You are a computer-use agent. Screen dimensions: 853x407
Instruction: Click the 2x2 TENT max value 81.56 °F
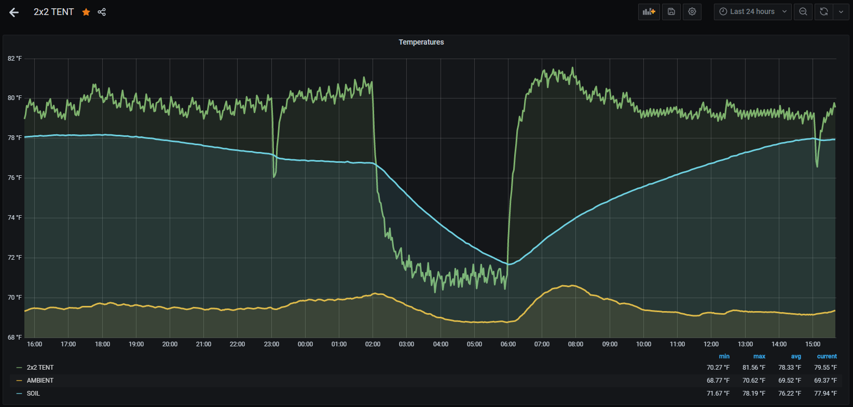click(x=754, y=368)
